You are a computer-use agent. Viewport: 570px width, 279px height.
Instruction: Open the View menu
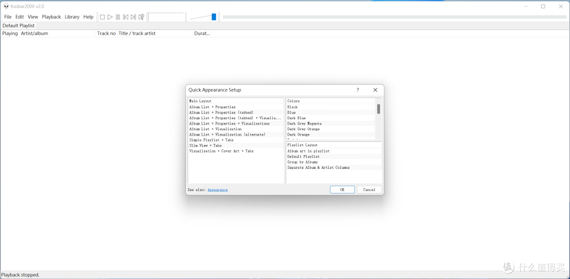(33, 17)
